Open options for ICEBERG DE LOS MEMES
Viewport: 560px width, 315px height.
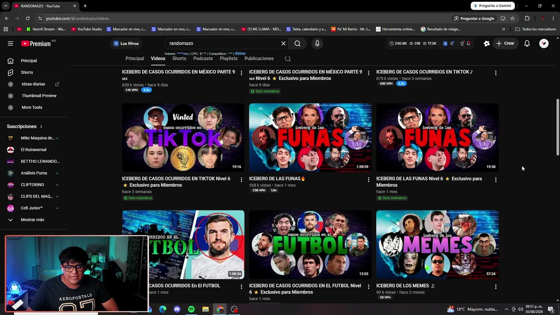point(496,287)
